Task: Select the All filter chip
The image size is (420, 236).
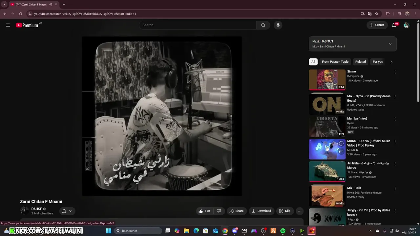Action: 313,62
